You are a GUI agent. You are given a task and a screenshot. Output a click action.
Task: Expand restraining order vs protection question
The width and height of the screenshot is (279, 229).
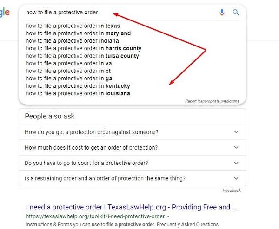point(132,178)
